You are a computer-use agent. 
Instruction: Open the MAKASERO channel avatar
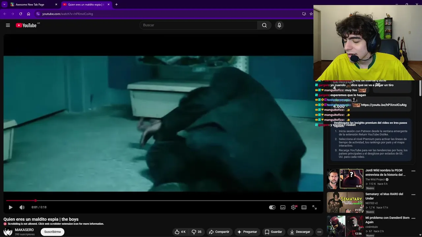tap(8, 232)
